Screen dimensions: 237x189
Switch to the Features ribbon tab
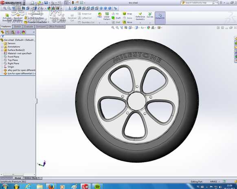[x=6, y=26]
